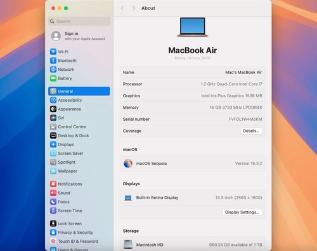Viewport: 317px width, 251px height.
Task: Open the Focus moon icon
Action: pos(53,202)
